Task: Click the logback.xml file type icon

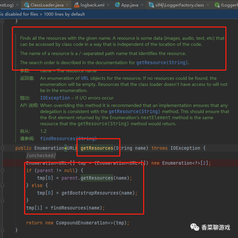Action: (x=76, y=5)
